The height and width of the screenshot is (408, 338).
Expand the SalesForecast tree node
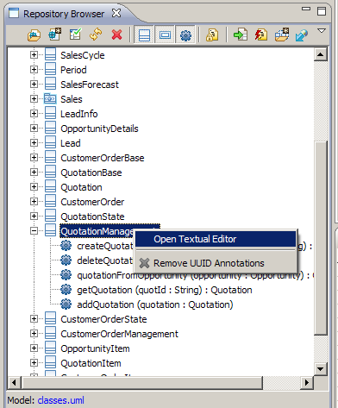pyautogui.click(x=34, y=85)
